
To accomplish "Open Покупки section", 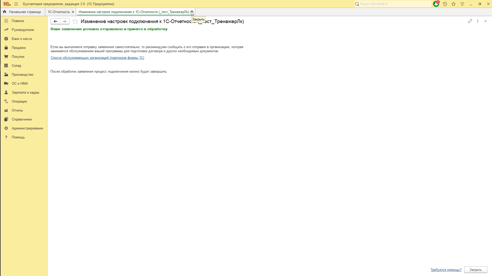I will (x=24, y=57).
